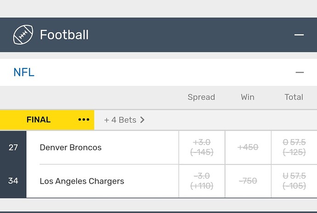Viewport: 317px width, 213px height.
Task: Pick Los Angeles Chargers -750 win odds
Action: (x=248, y=181)
